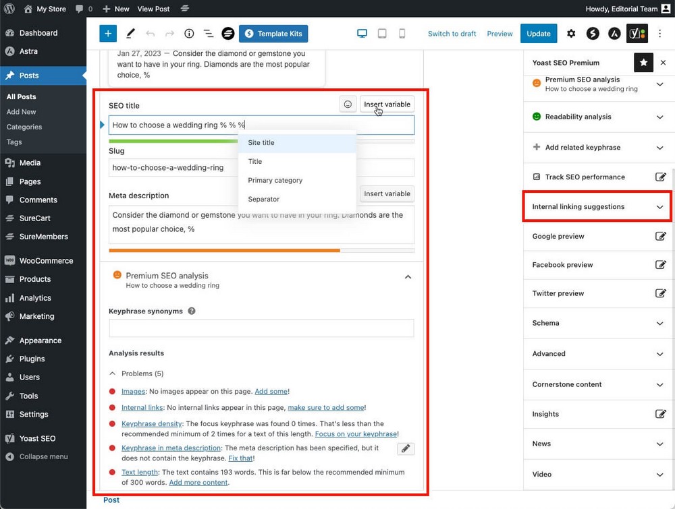
Task: Click the round black Spectra icon in toolbar
Action: (228, 34)
